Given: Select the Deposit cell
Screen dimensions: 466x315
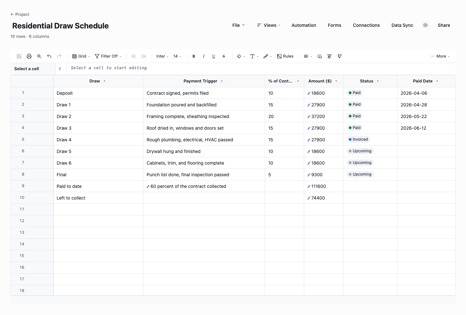Looking at the screenshot, I should [x=98, y=93].
